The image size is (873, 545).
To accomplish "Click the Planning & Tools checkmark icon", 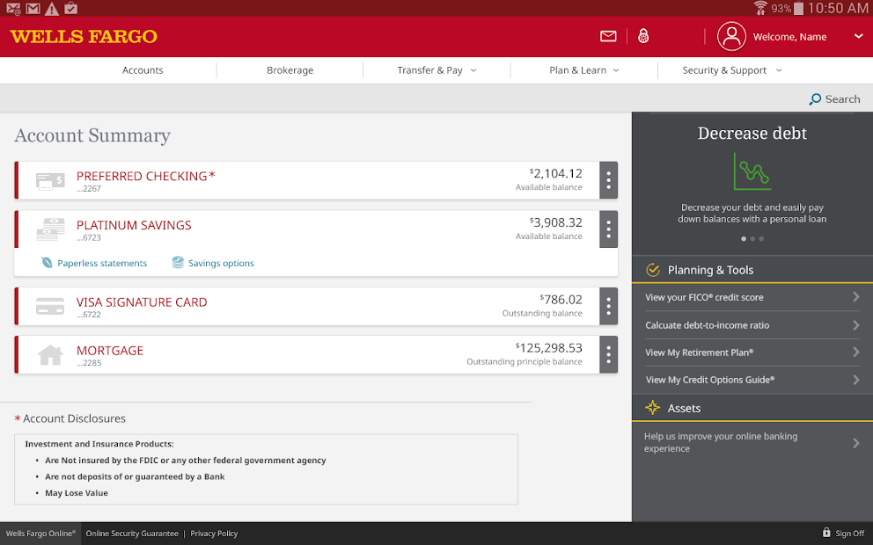I will 652,270.
